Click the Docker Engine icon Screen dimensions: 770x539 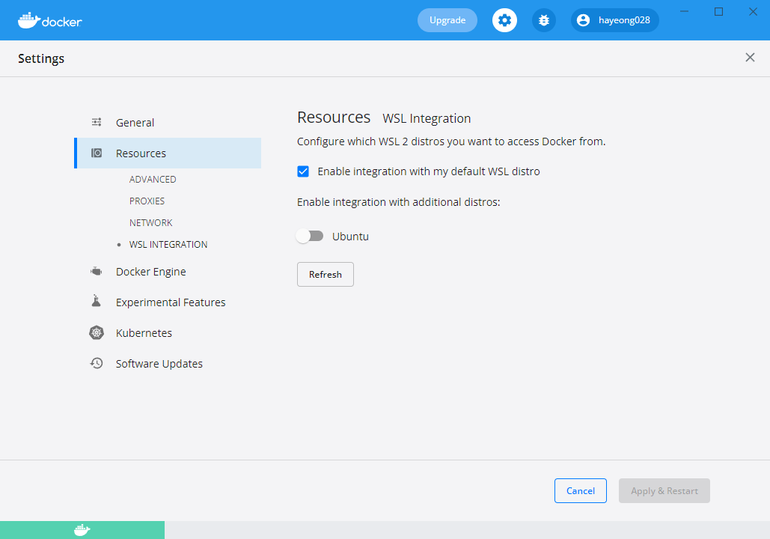coord(97,271)
